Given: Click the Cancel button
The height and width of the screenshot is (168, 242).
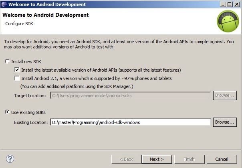Looking at the screenshot, I should (222, 159).
